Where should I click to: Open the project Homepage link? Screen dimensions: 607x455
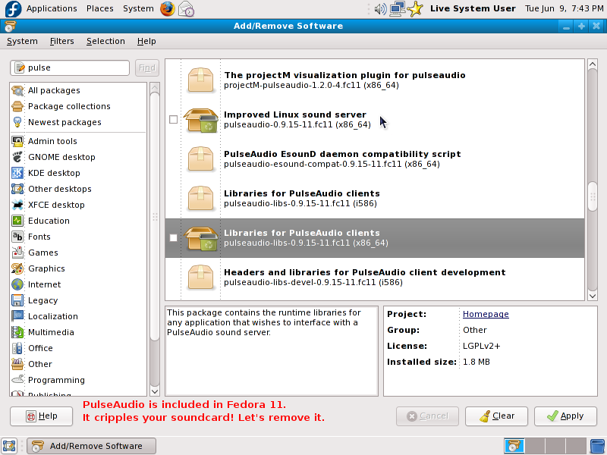(486, 314)
